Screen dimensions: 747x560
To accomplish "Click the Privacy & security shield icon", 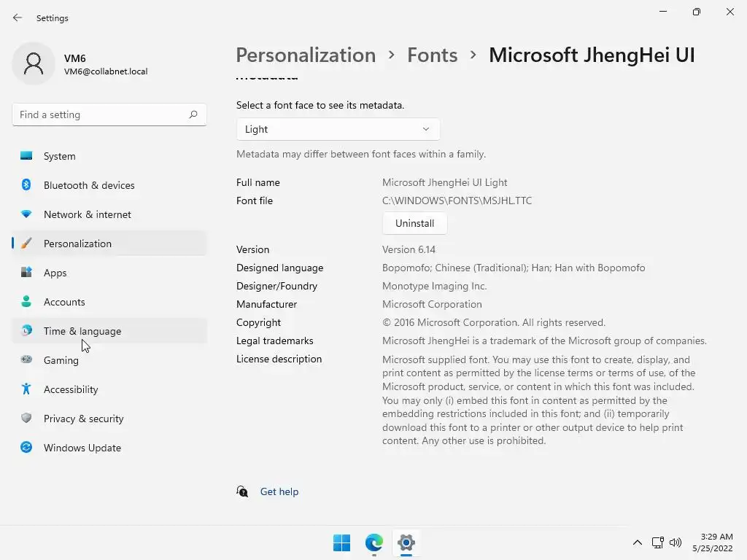I will point(26,419).
